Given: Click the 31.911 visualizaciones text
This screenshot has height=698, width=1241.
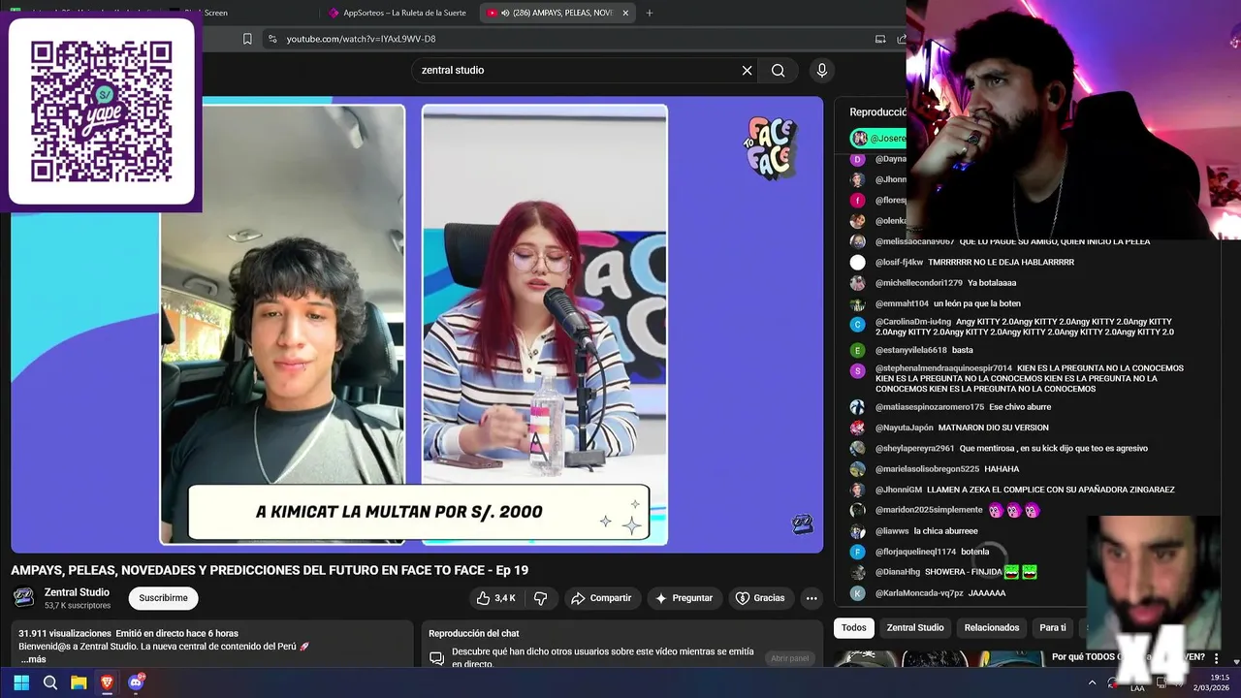Looking at the screenshot, I should (65, 633).
